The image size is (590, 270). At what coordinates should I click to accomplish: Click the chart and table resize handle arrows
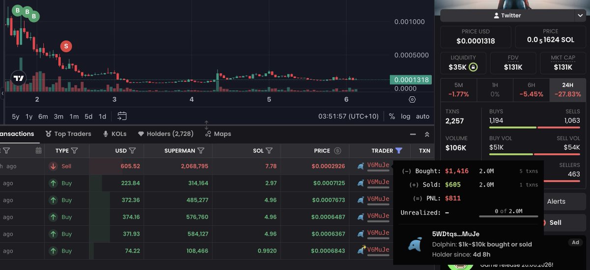207,125
